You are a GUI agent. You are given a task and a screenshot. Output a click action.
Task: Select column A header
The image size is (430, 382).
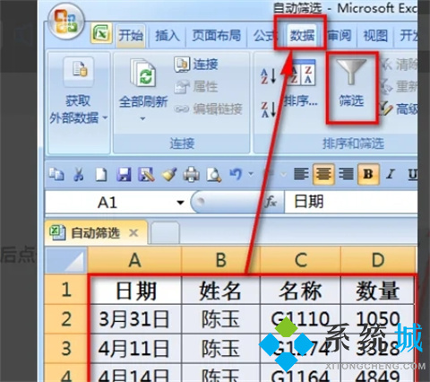[134, 259]
